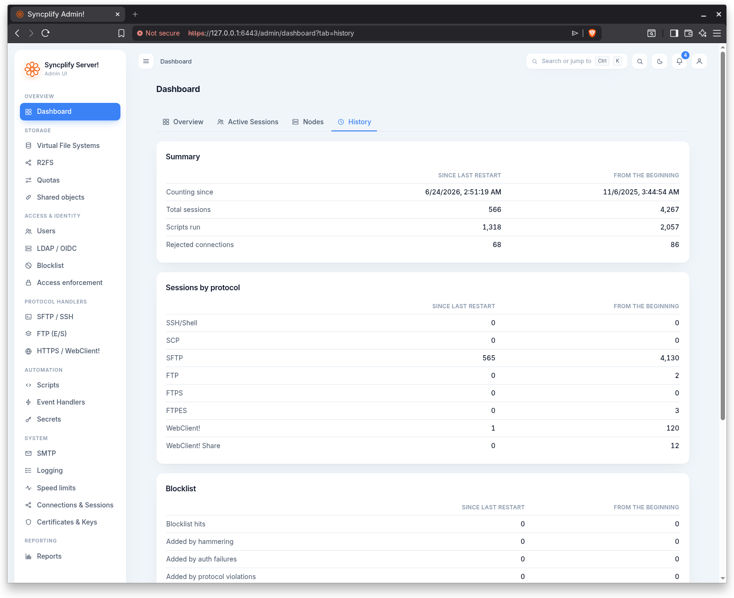Click the magnifier search icon button
The width and height of the screenshot is (734, 598).
640,61
